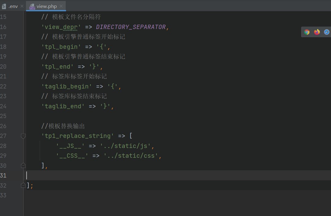Click the '__JS__' array key

[70, 146]
